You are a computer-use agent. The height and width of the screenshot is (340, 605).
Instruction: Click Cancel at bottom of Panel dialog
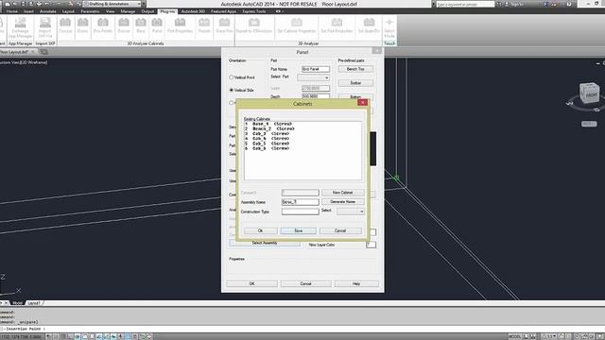(x=305, y=283)
